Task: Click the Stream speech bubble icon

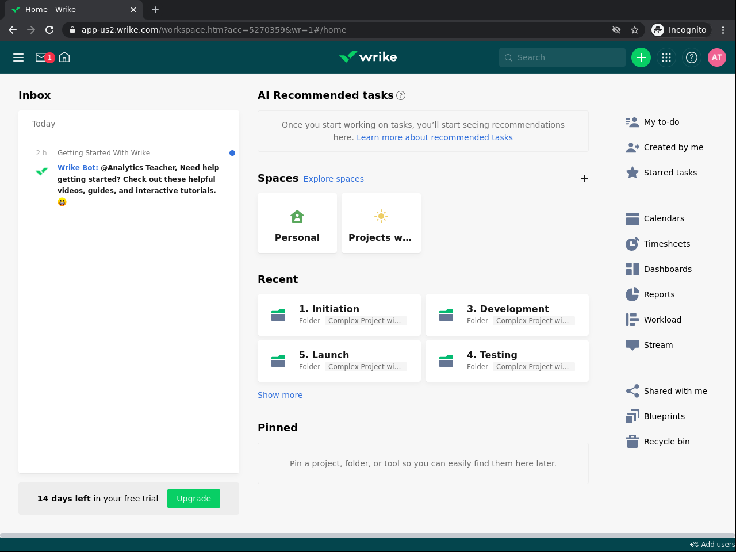Action: click(x=632, y=345)
